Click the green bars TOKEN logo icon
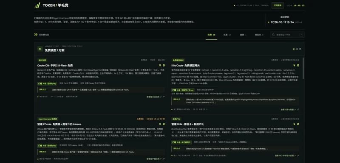 (x=37, y=6)
